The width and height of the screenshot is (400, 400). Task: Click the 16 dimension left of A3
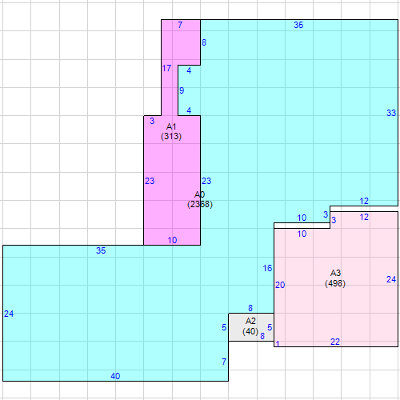[x=267, y=268]
